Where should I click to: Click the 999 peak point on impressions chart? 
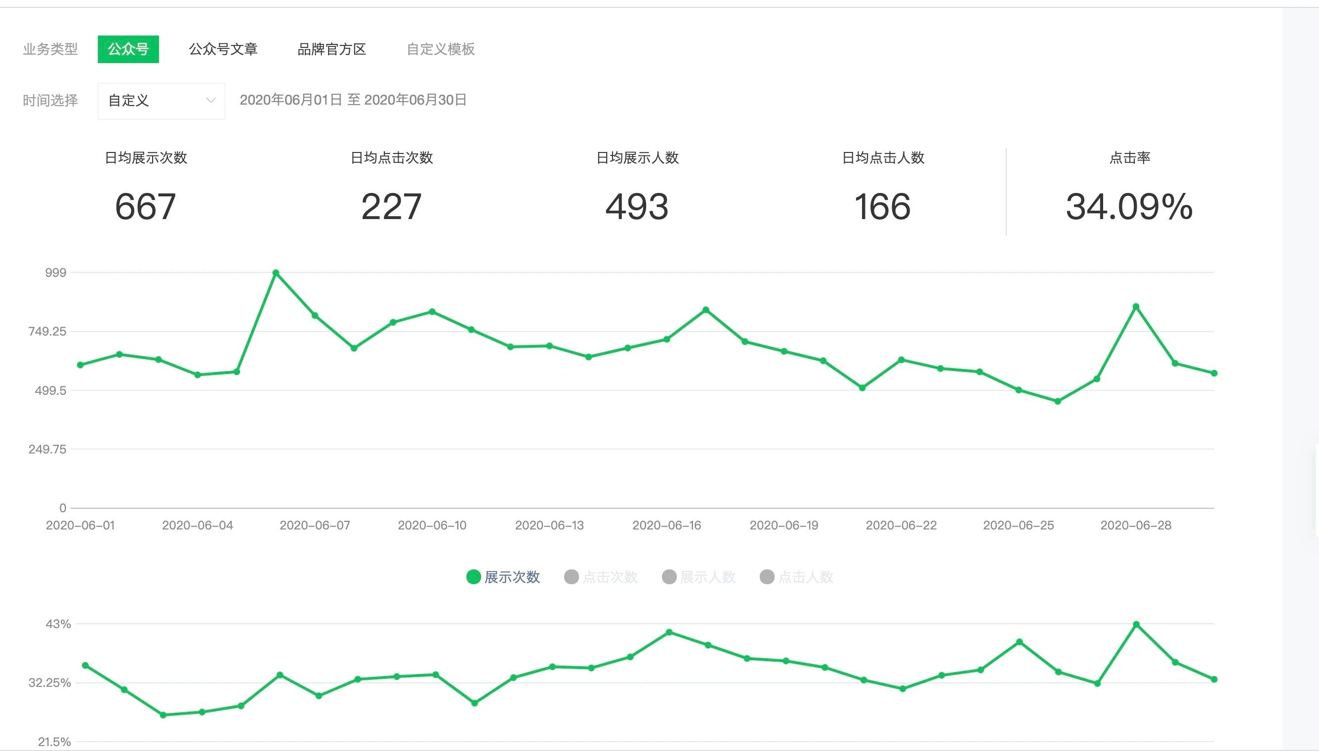pos(276,273)
